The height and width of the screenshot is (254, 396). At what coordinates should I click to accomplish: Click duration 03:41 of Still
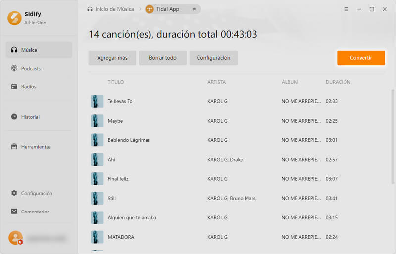pyautogui.click(x=331, y=198)
